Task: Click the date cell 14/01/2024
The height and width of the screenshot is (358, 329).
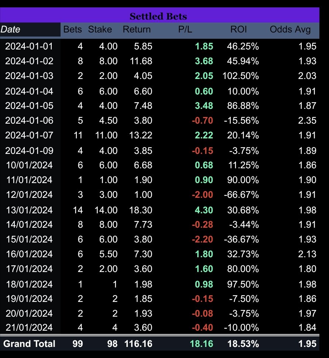Action: 29,224
